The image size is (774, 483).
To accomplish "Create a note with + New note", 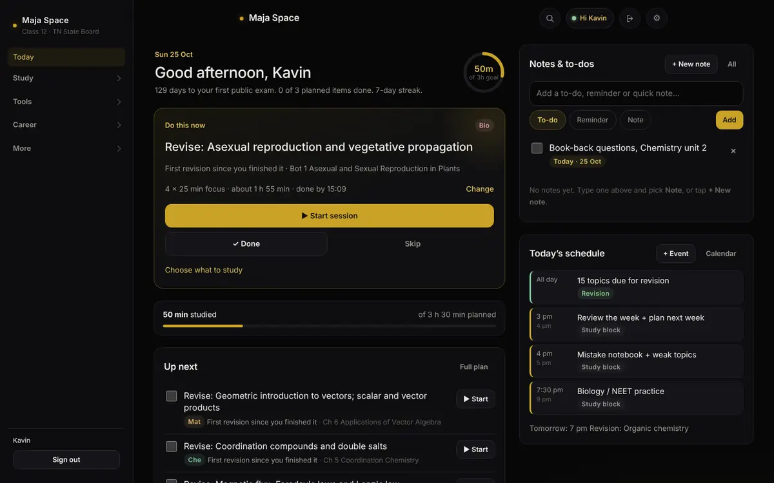I will click(x=691, y=64).
